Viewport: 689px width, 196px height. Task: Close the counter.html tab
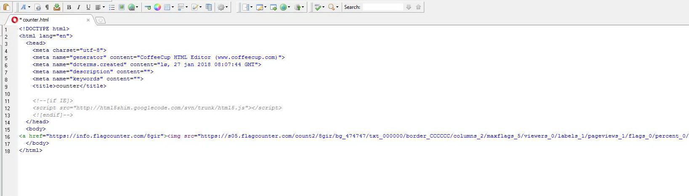pyautogui.click(x=88, y=20)
